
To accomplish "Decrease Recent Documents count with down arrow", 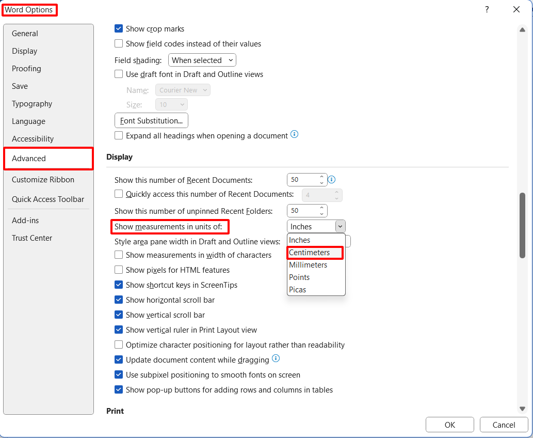I will tap(321, 183).
